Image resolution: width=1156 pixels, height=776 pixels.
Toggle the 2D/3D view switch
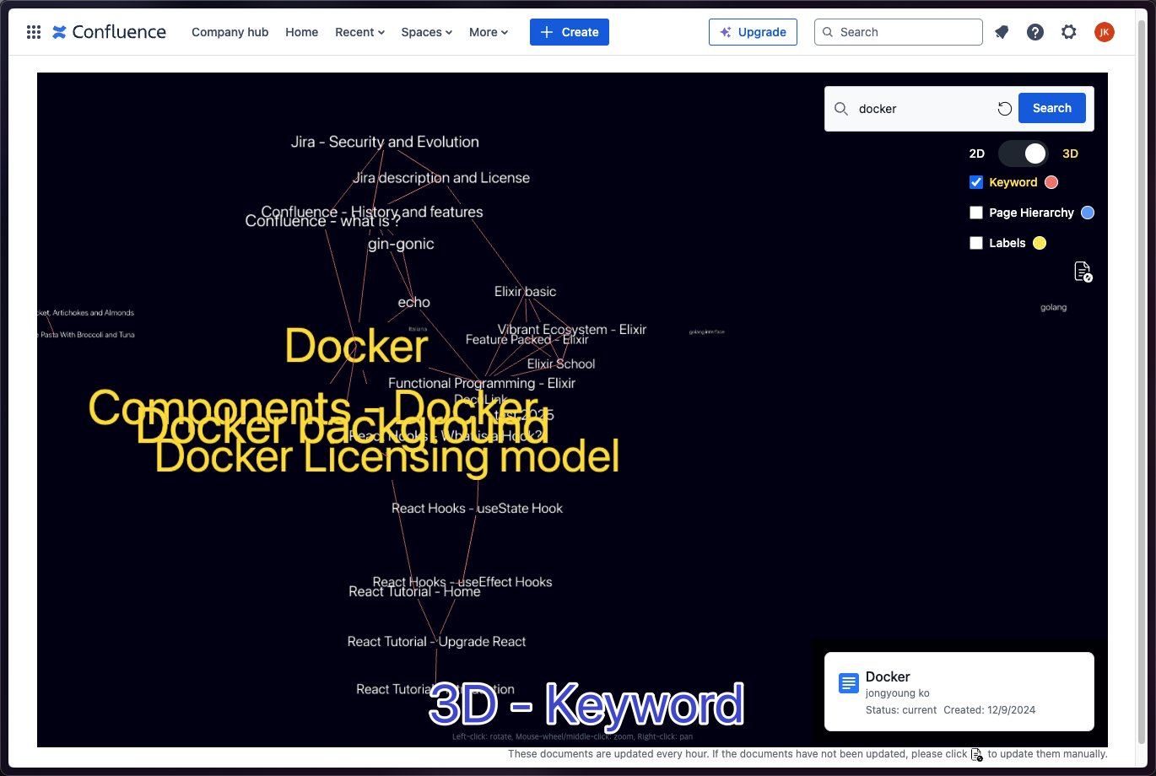pyautogui.click(x=1024, y=154)
